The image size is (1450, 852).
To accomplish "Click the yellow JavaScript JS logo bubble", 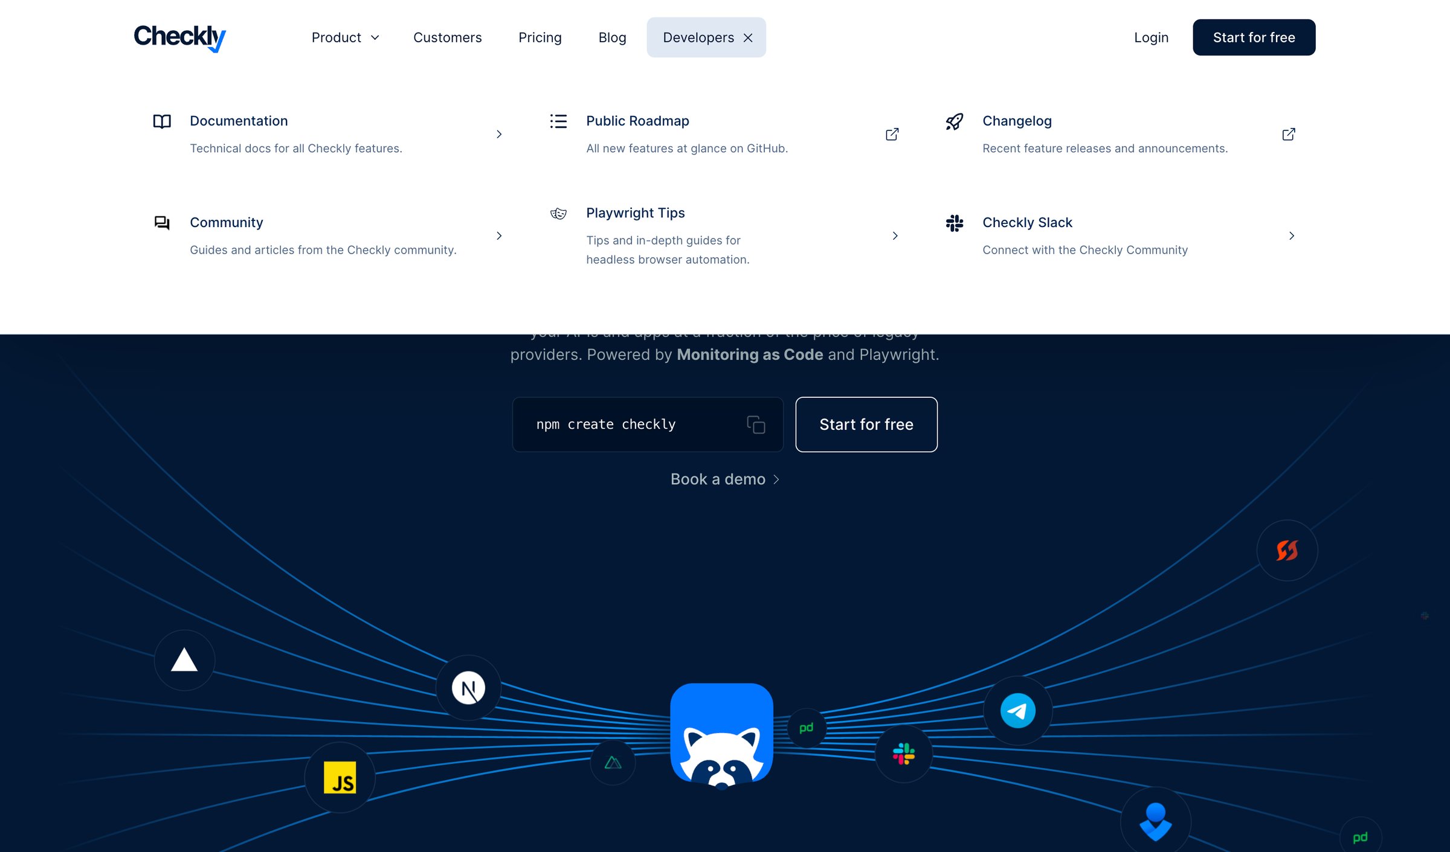I will click(340, 778).
